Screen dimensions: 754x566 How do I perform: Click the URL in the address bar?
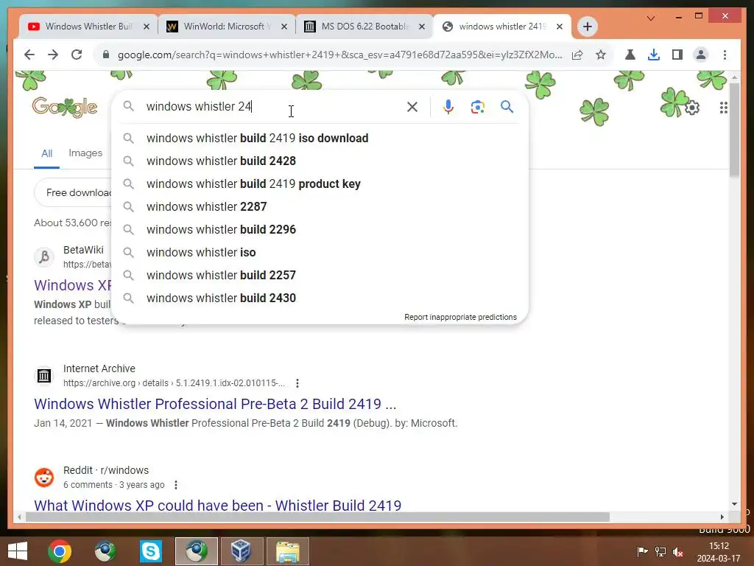pyautogui.click(x=339, y=55)
